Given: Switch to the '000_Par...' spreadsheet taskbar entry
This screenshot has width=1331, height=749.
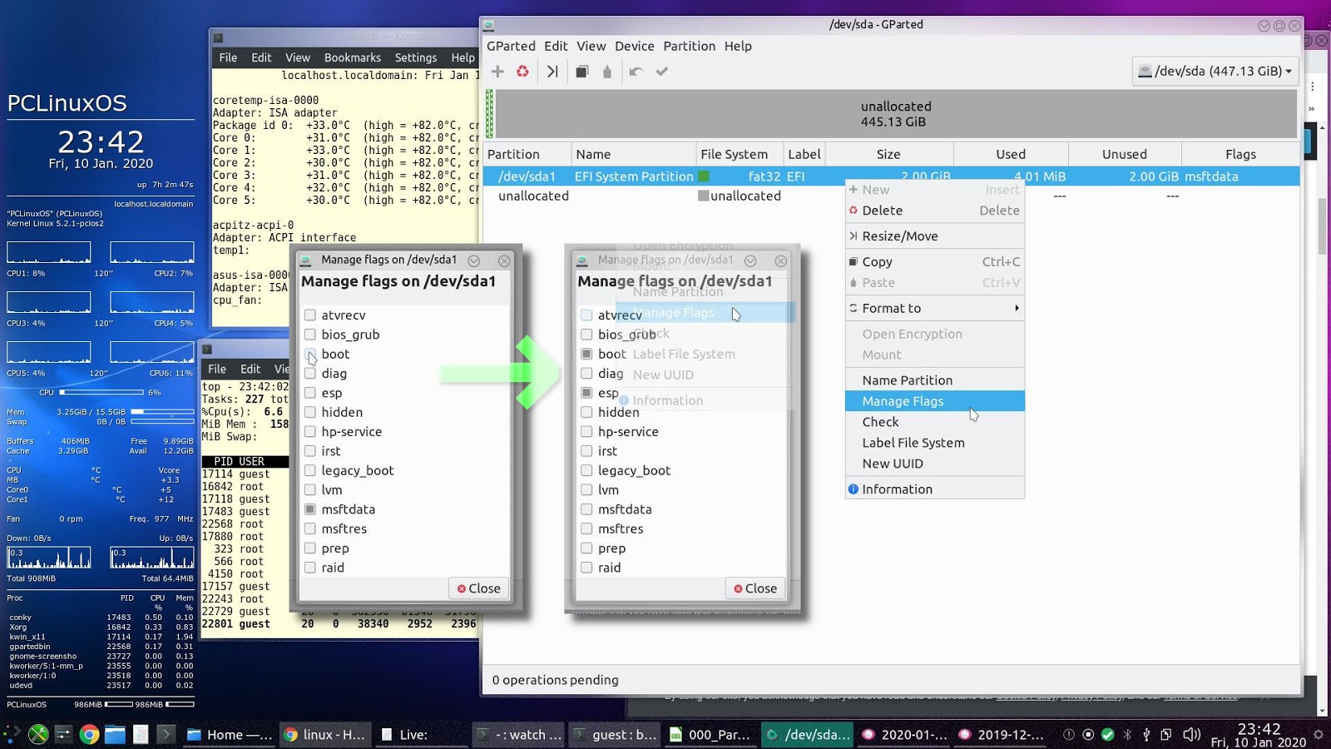Looking at the screenshot, I should (x=710, y=734).
